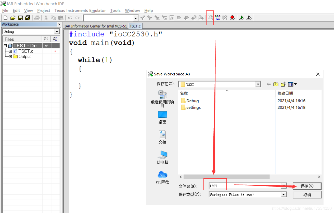Open the Help menu
The image size is (334, 213).
[149, 10]
